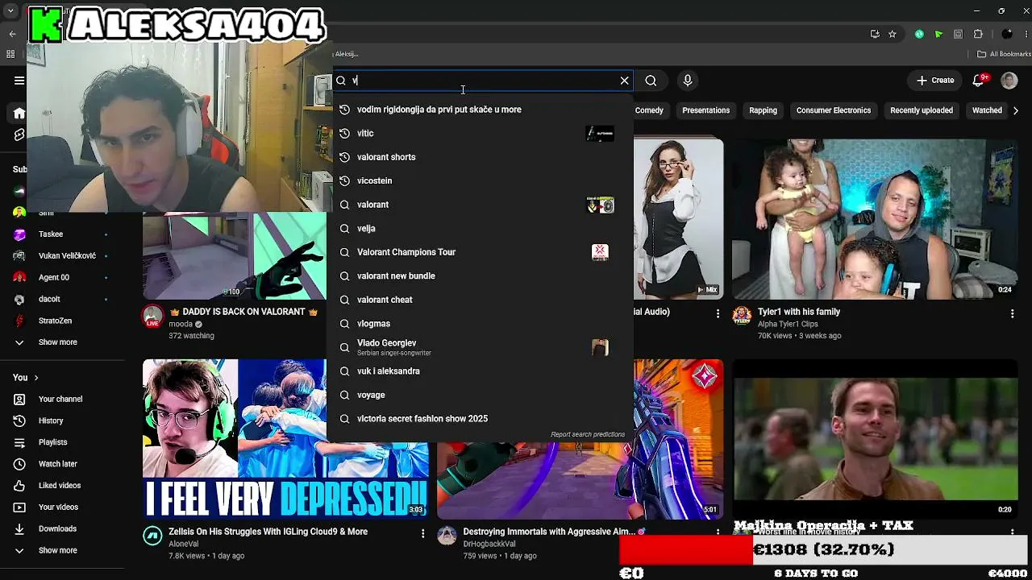Click the install app icon in address bar
1032x580 pixels.
[x=875, y=34]
